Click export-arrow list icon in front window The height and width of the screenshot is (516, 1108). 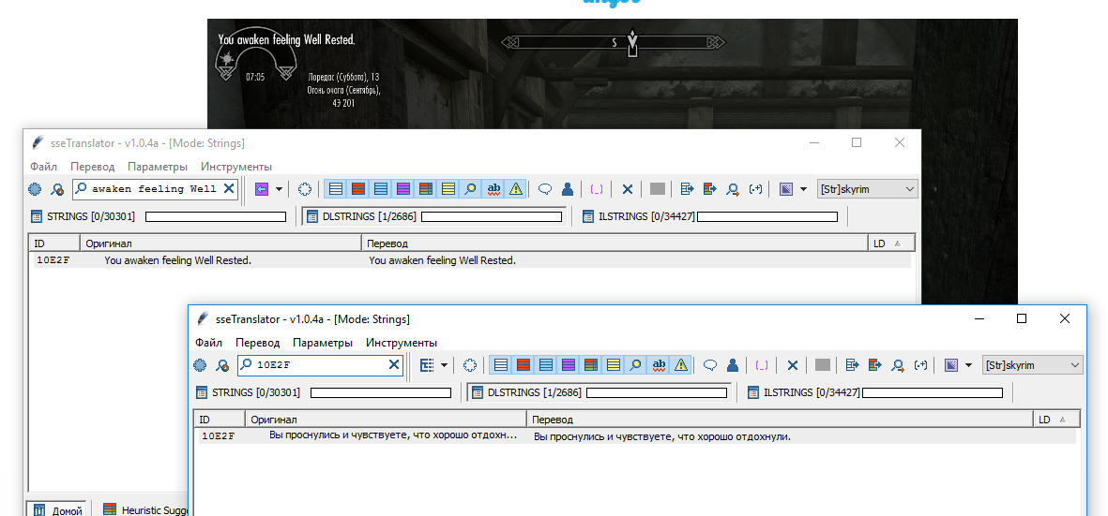click(852, 365)
